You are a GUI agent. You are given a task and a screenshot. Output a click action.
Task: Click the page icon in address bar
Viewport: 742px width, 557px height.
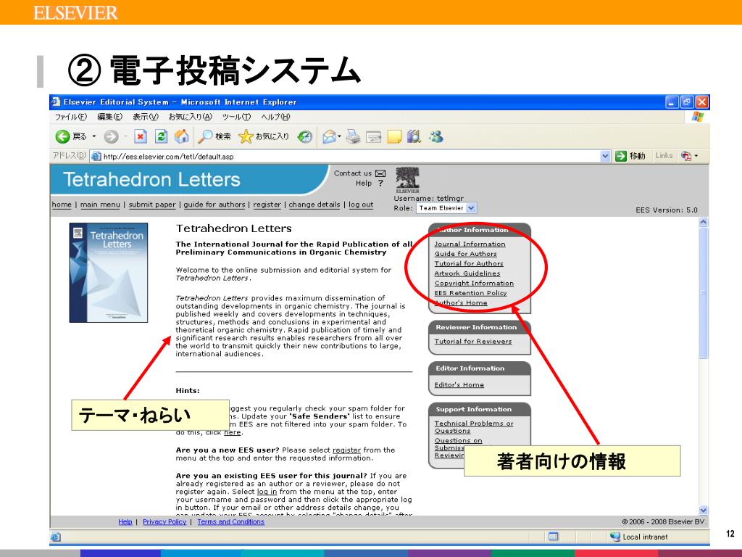tap(96, 157)
